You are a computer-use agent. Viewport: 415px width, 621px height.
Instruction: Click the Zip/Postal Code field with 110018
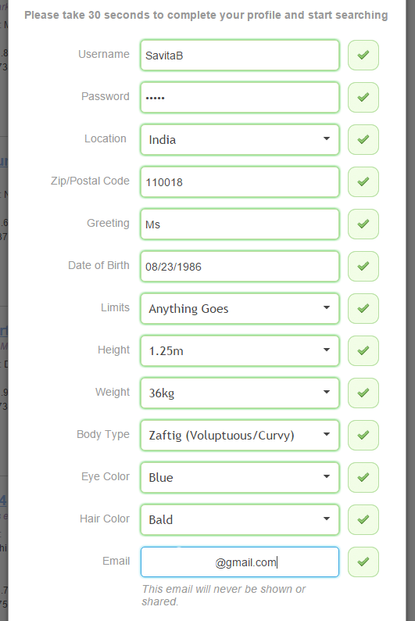tap(240, 181)
